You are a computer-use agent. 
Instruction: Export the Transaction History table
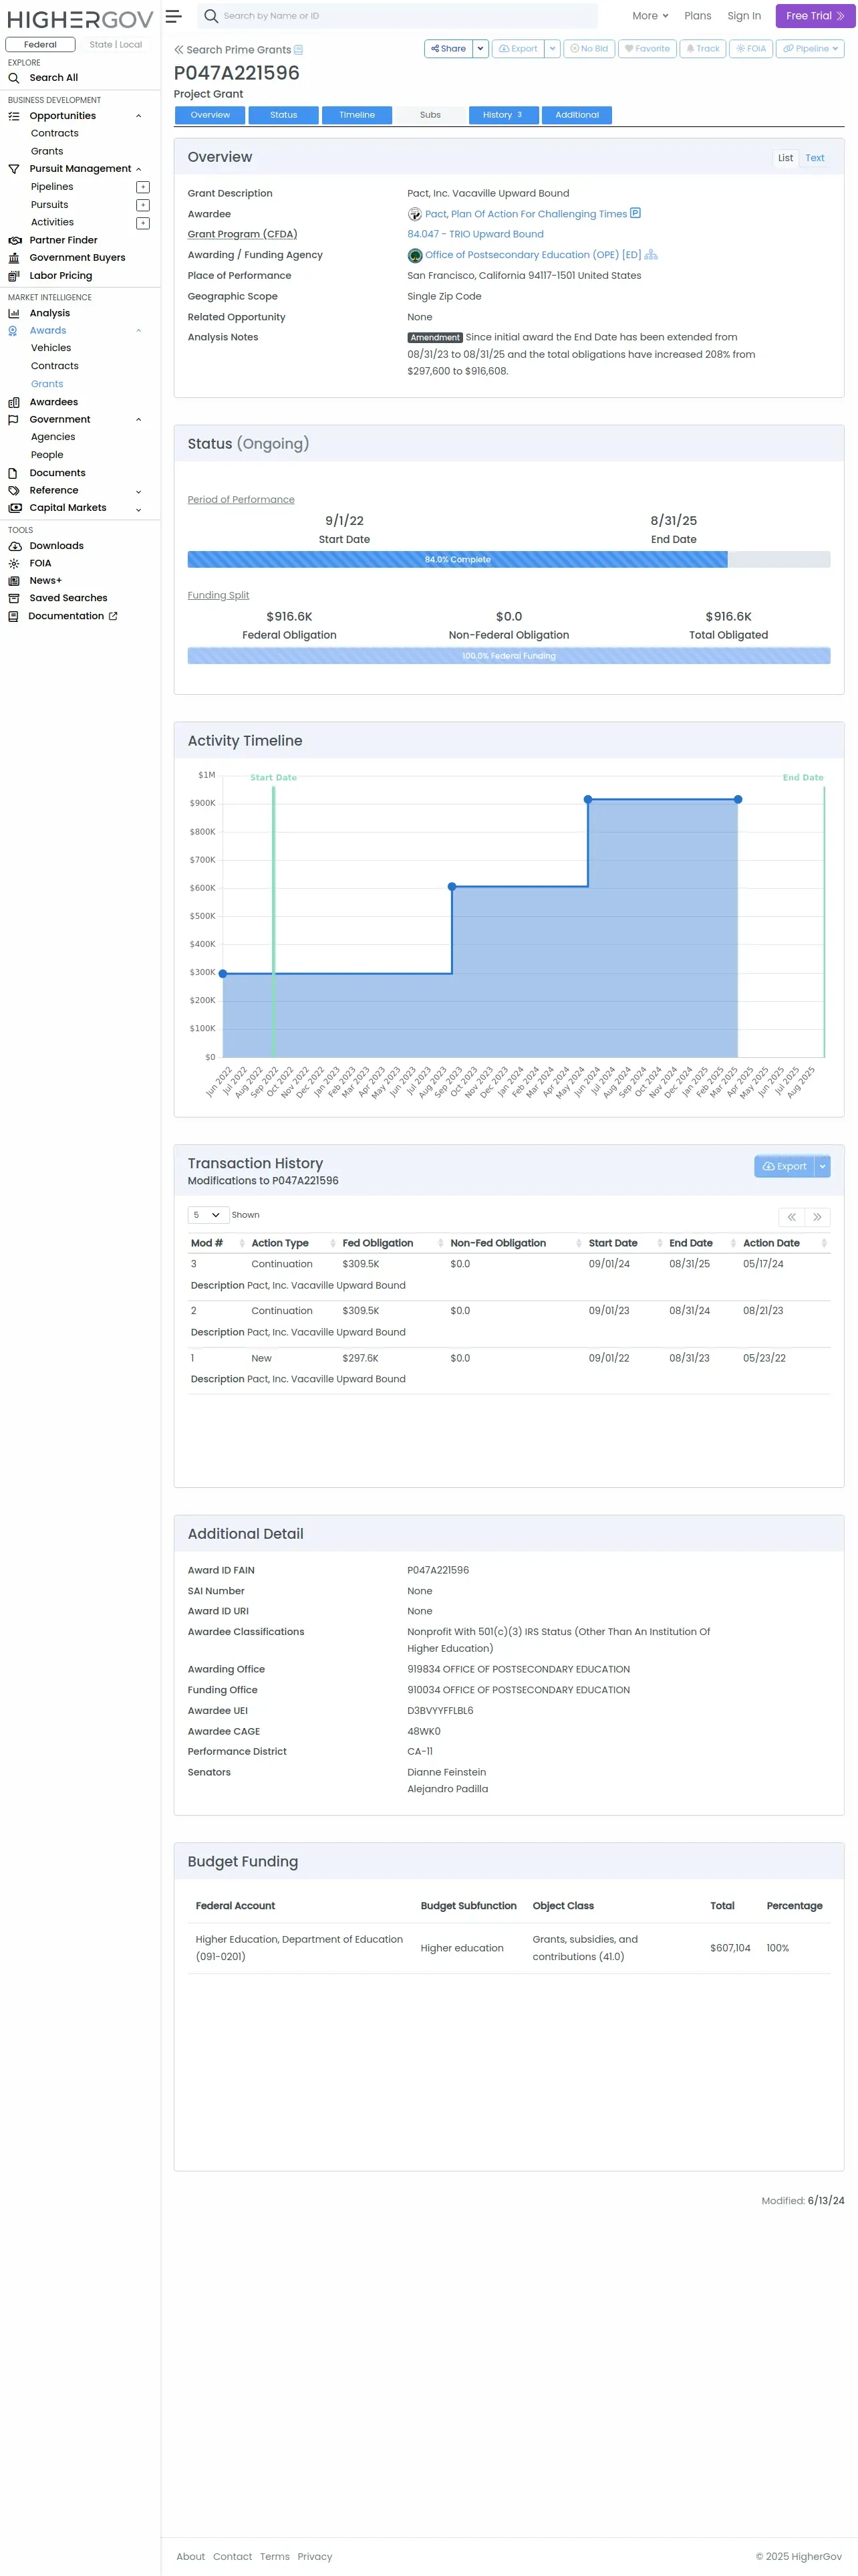pyautogui.click(x=785, y=1166)
